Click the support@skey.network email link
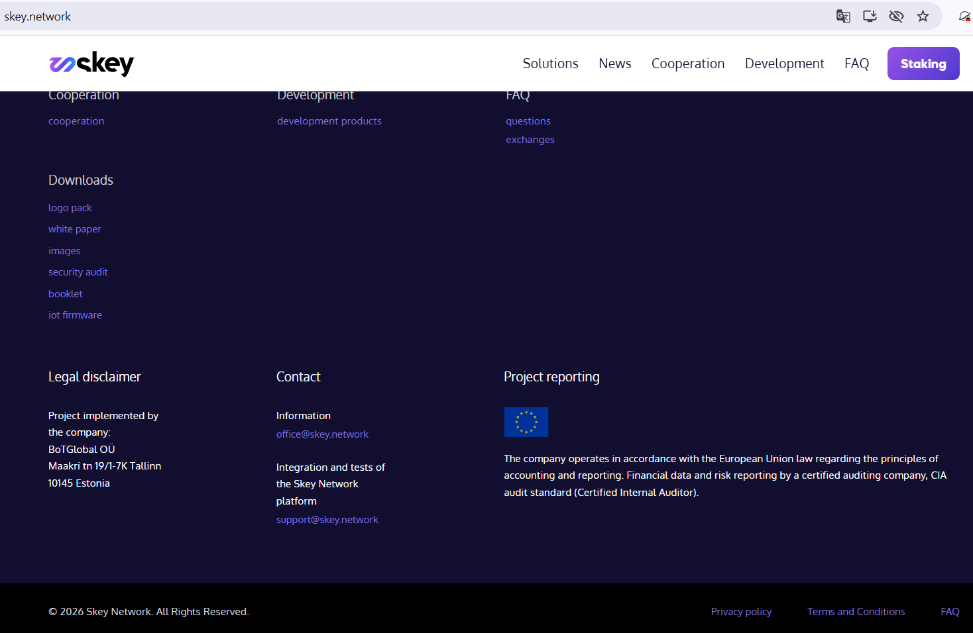This screenshot has height=633, width=973. pyautogui.click(x=327, y=520)
